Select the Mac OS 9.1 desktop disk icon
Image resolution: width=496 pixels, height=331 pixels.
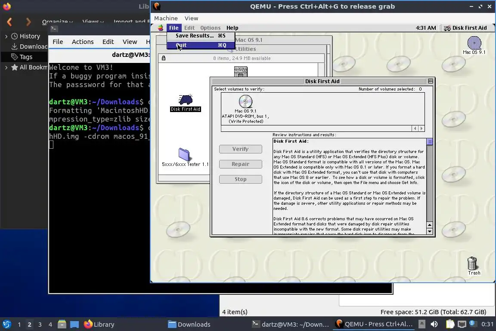tap(474, 45)
